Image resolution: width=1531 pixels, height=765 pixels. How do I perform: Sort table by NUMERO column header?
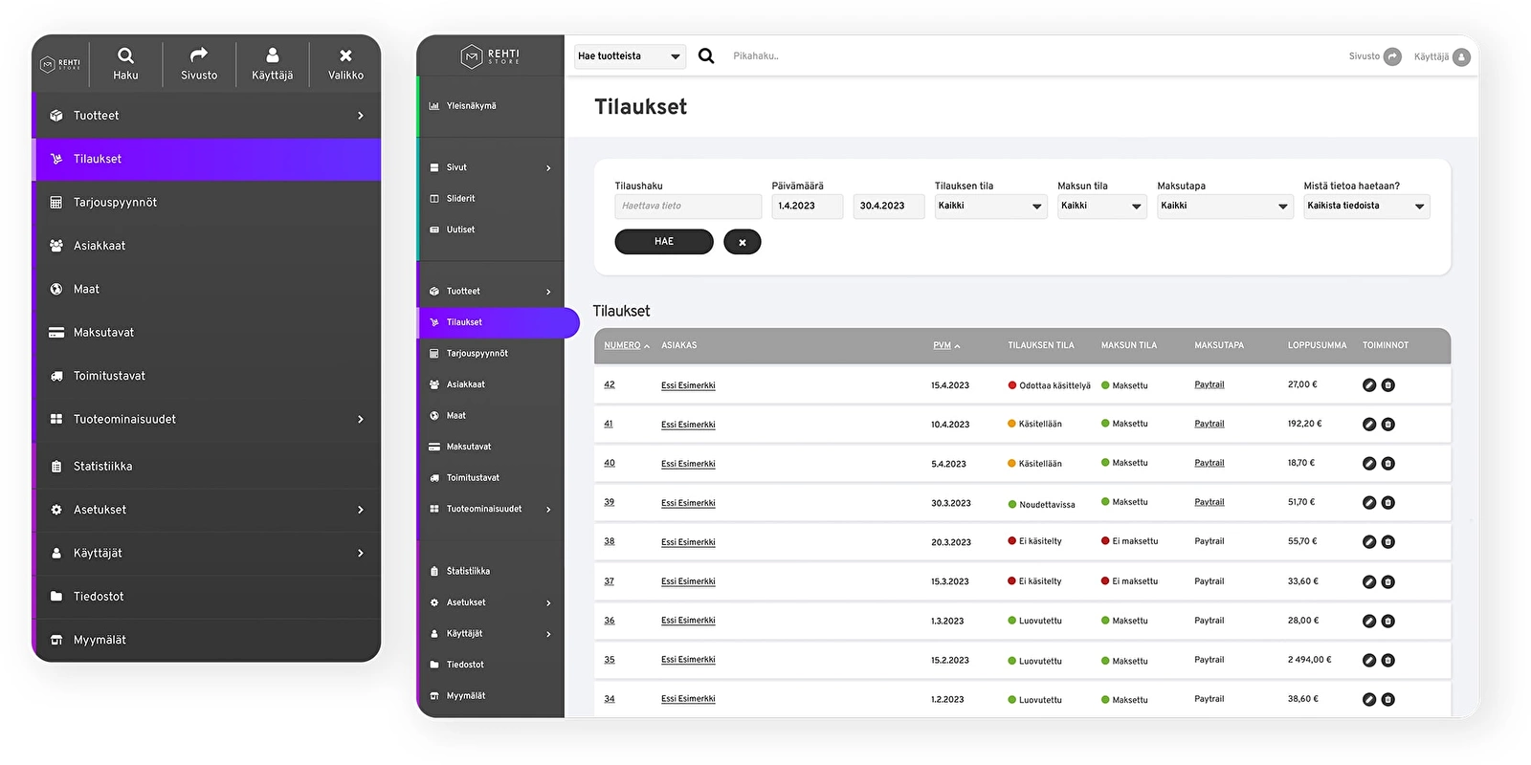pos(627,345)
